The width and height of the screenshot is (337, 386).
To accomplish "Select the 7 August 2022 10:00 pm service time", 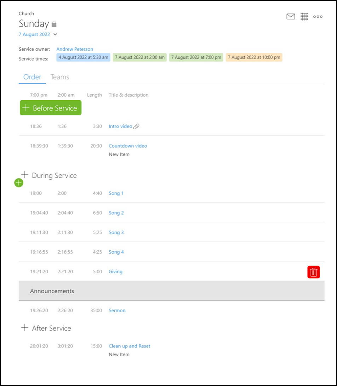I will click(x=254, y=57).
